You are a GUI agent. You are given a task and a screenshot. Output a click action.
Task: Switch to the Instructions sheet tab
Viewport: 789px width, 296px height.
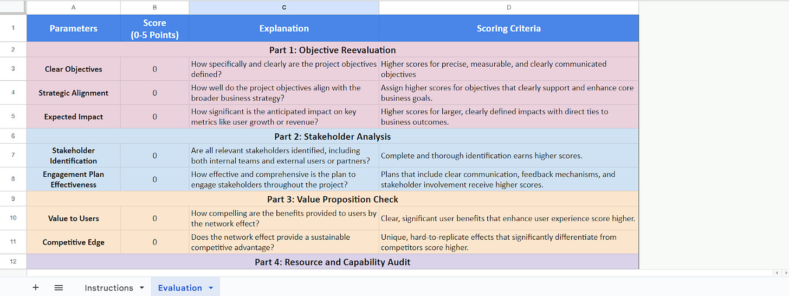pos(109,288)
